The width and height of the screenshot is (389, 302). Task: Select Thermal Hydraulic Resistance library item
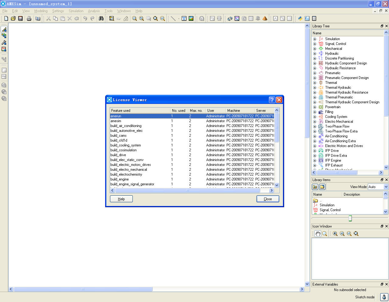tap(346, 92)
